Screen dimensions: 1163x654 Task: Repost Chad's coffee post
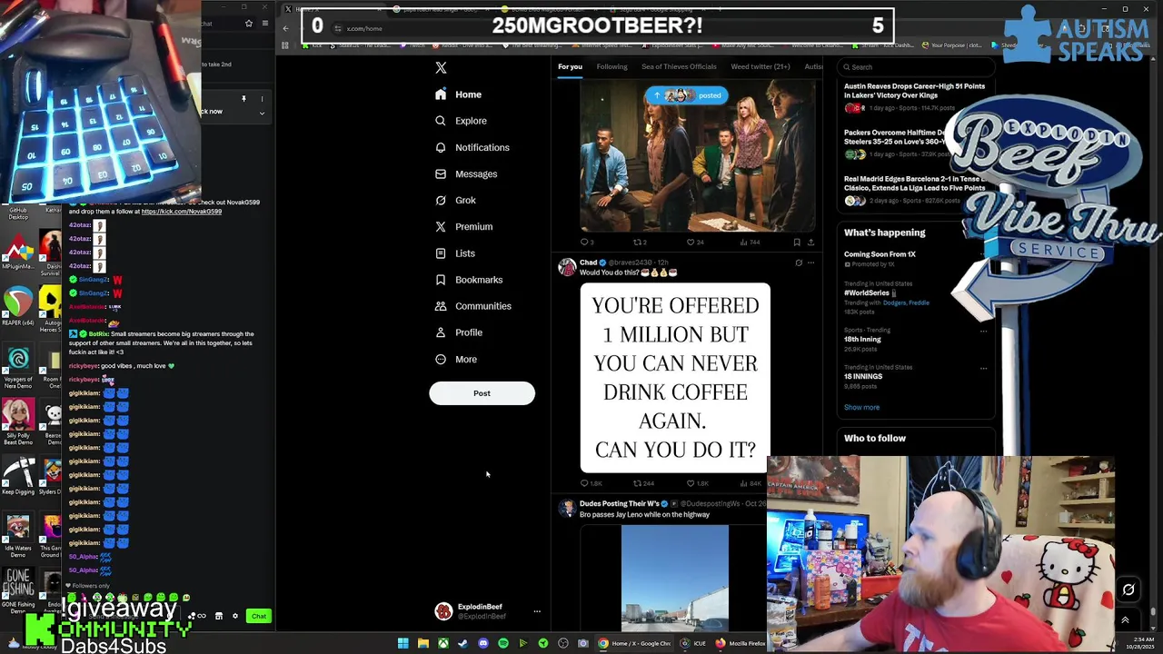point(643,483)
